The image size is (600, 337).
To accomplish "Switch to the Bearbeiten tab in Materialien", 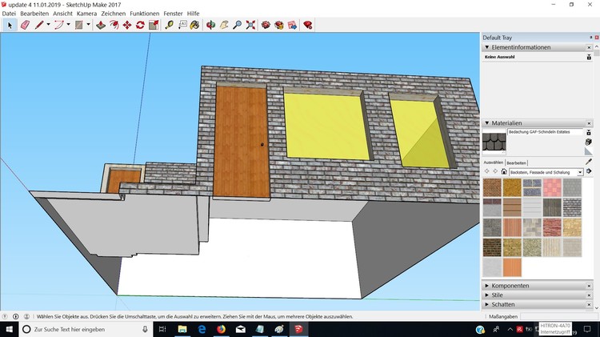I will pyautogui.click(x=516, y=162).
